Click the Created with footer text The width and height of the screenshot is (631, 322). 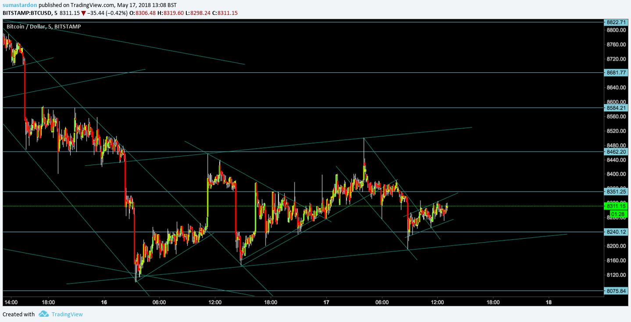click(x=19, y=314)
